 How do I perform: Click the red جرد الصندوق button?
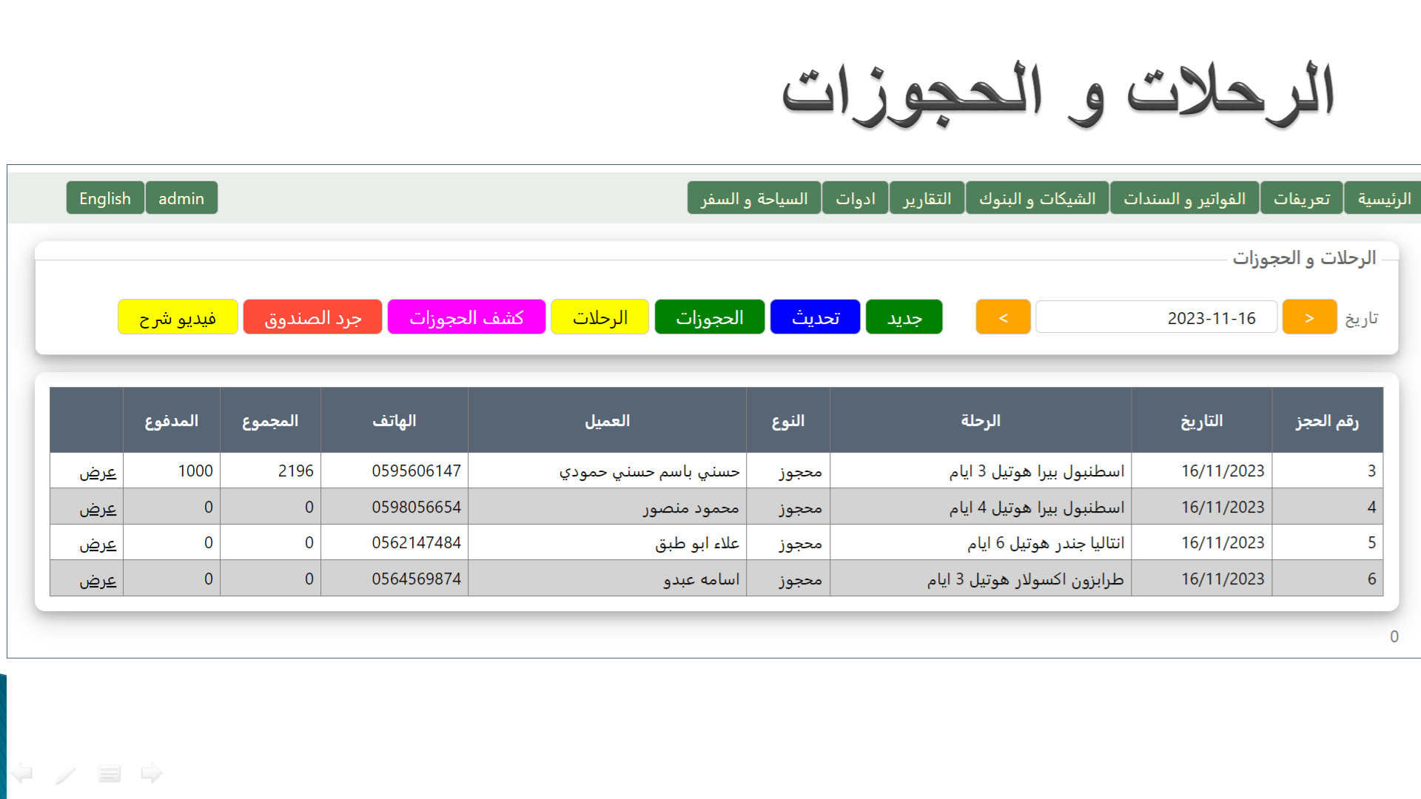pyautogui.click(x=312, y=317)
